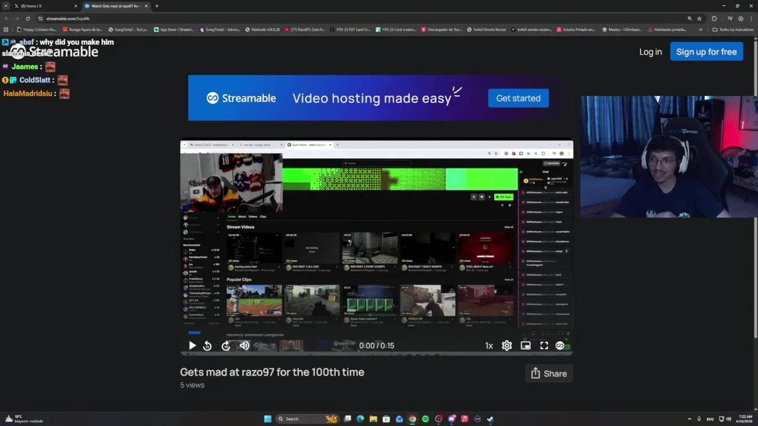Open Windows Start menu
The width and height of the screenshot is (758, 426).
coord(268,419)
